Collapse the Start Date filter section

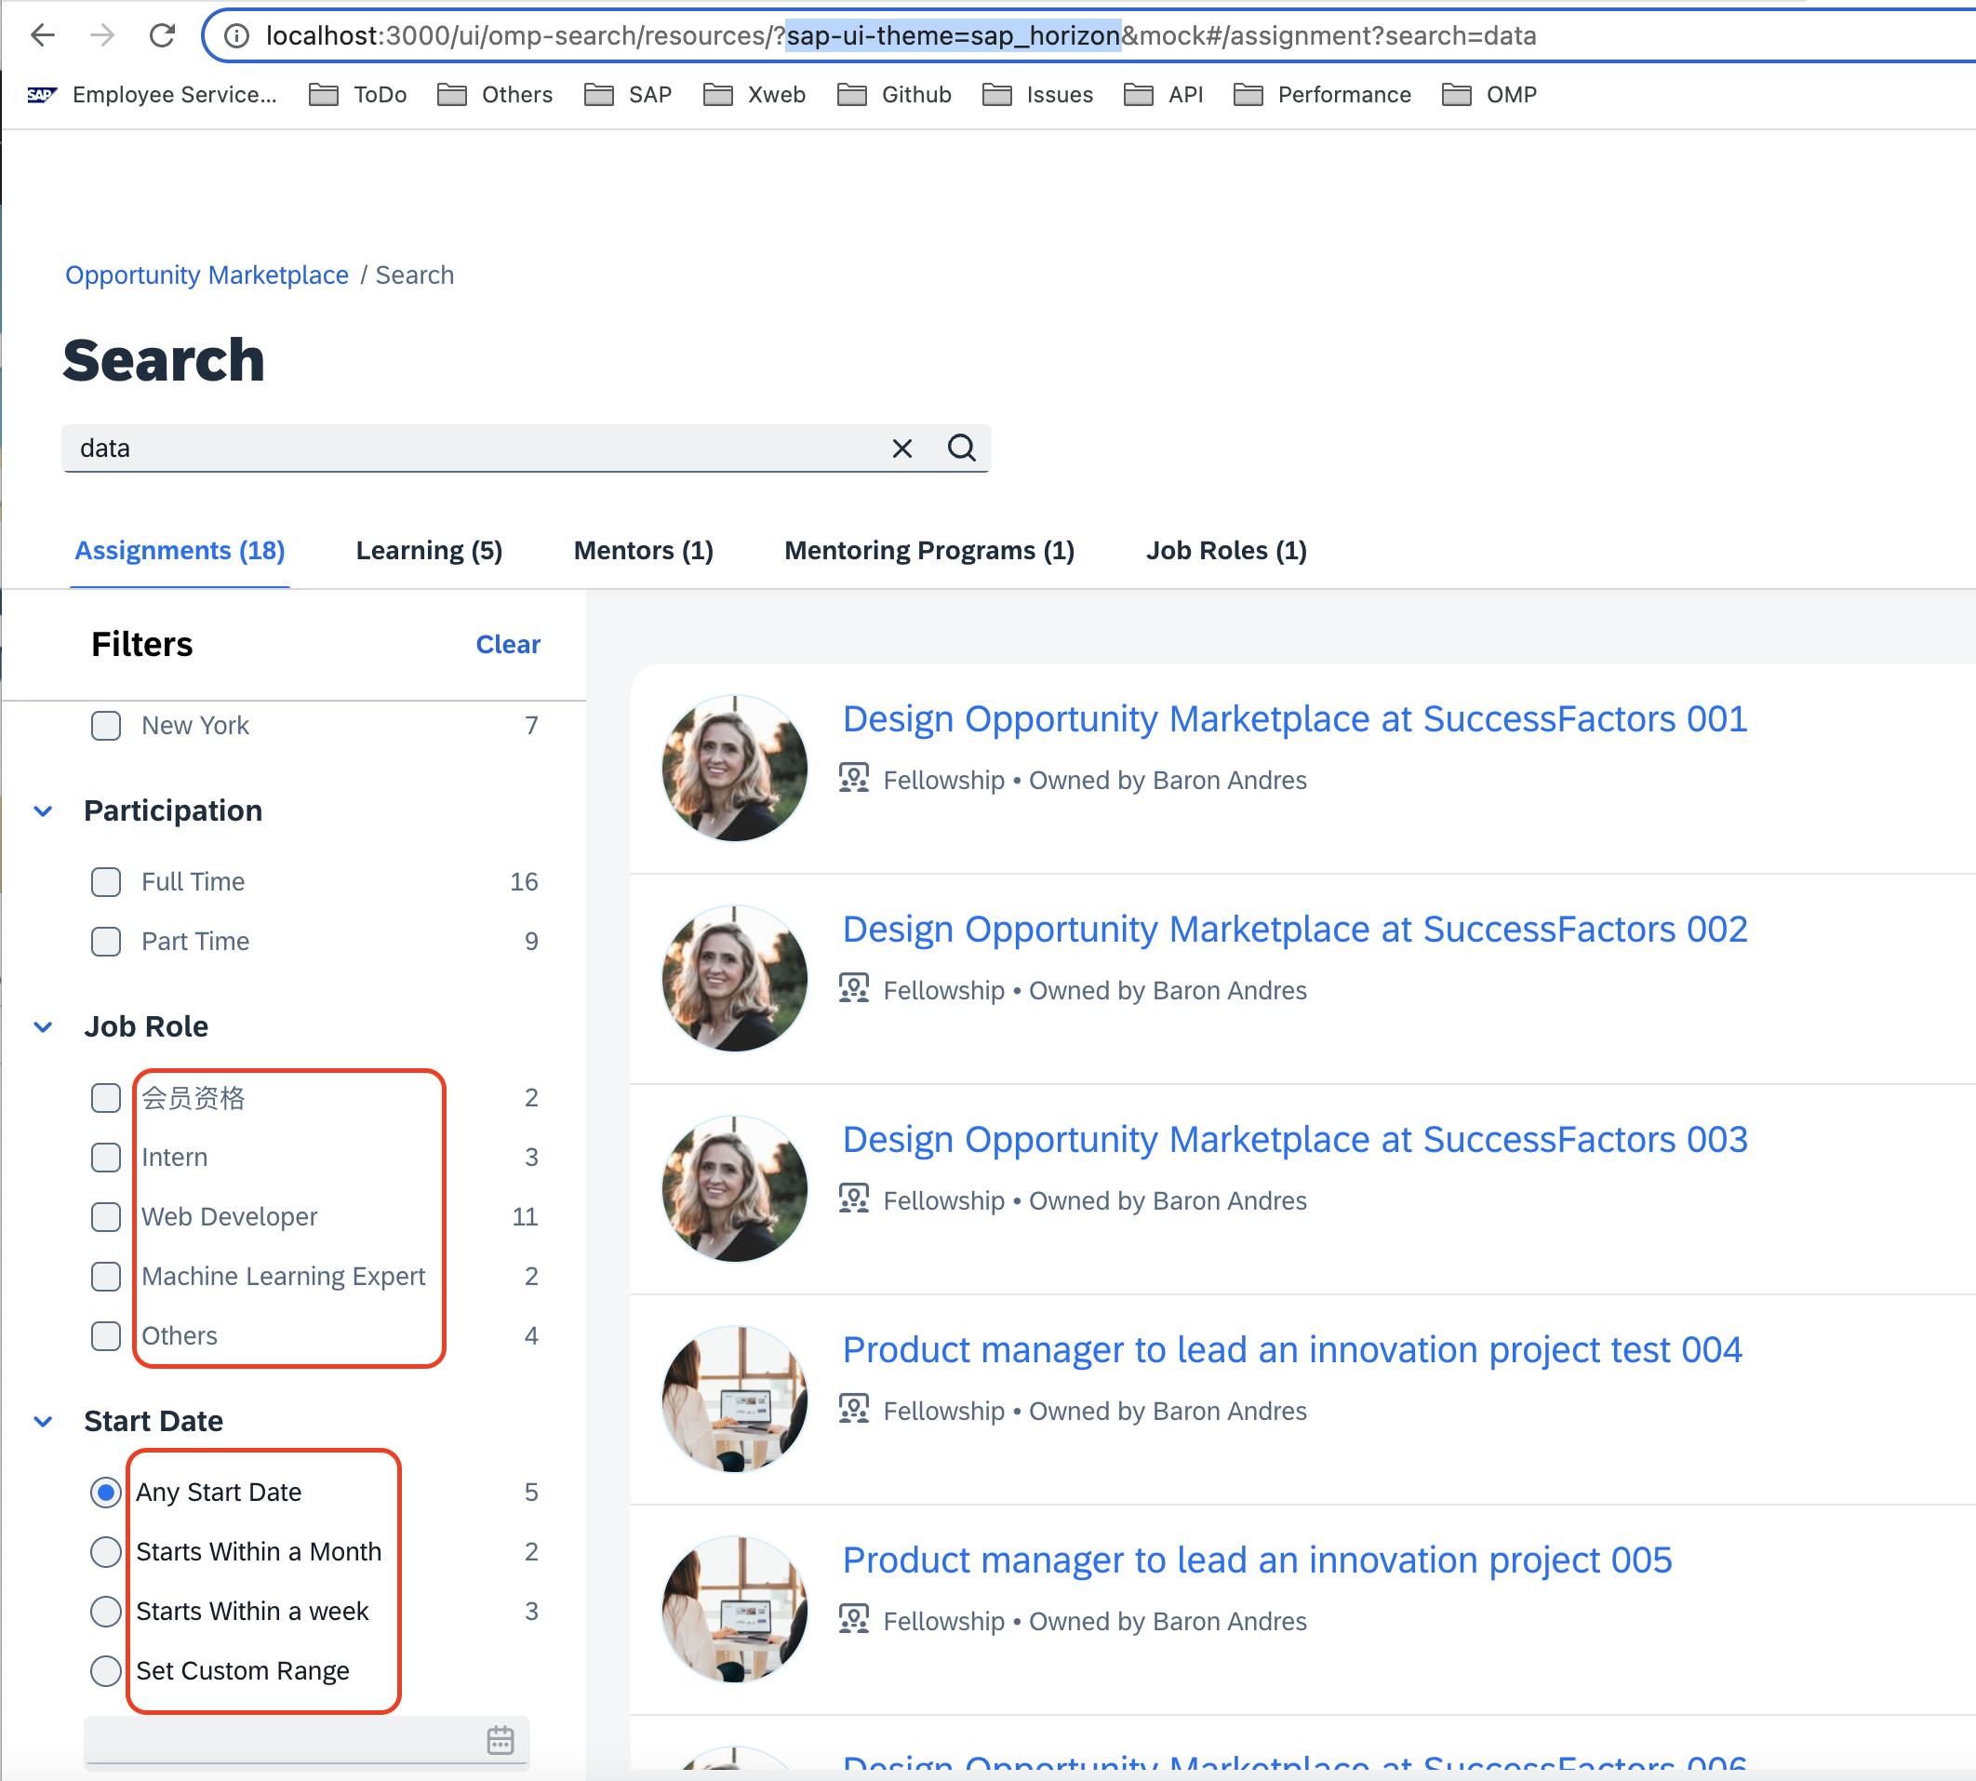pos(43,1421)
